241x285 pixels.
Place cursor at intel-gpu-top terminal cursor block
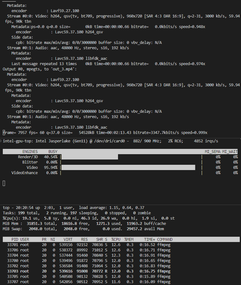pos(4,183)
